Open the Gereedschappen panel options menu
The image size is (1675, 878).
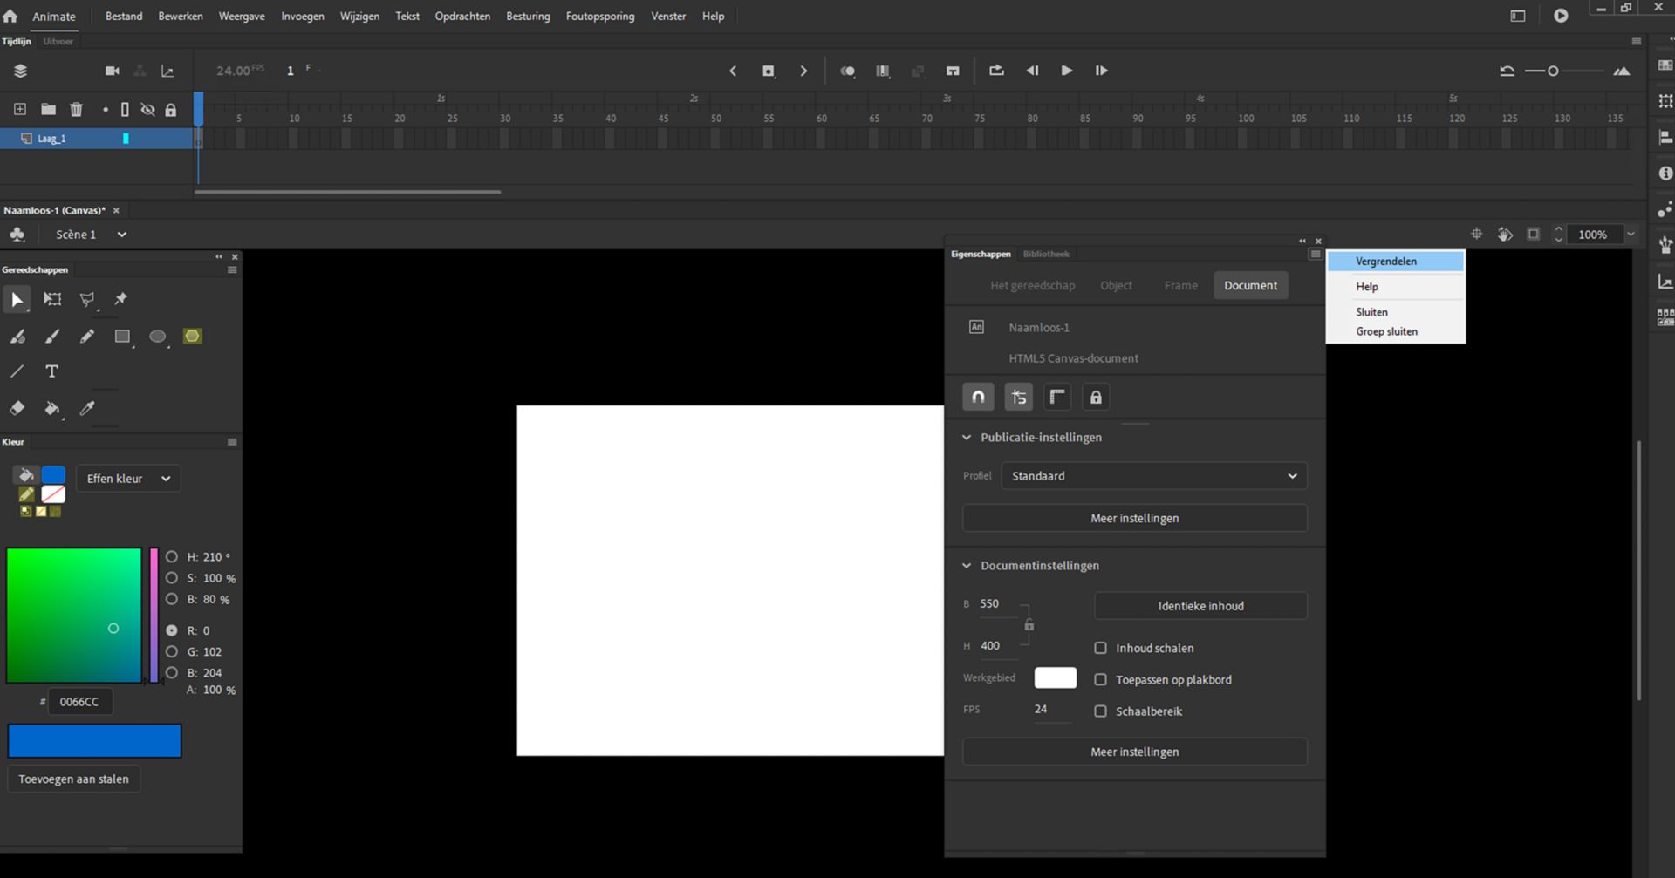point(232,269)
